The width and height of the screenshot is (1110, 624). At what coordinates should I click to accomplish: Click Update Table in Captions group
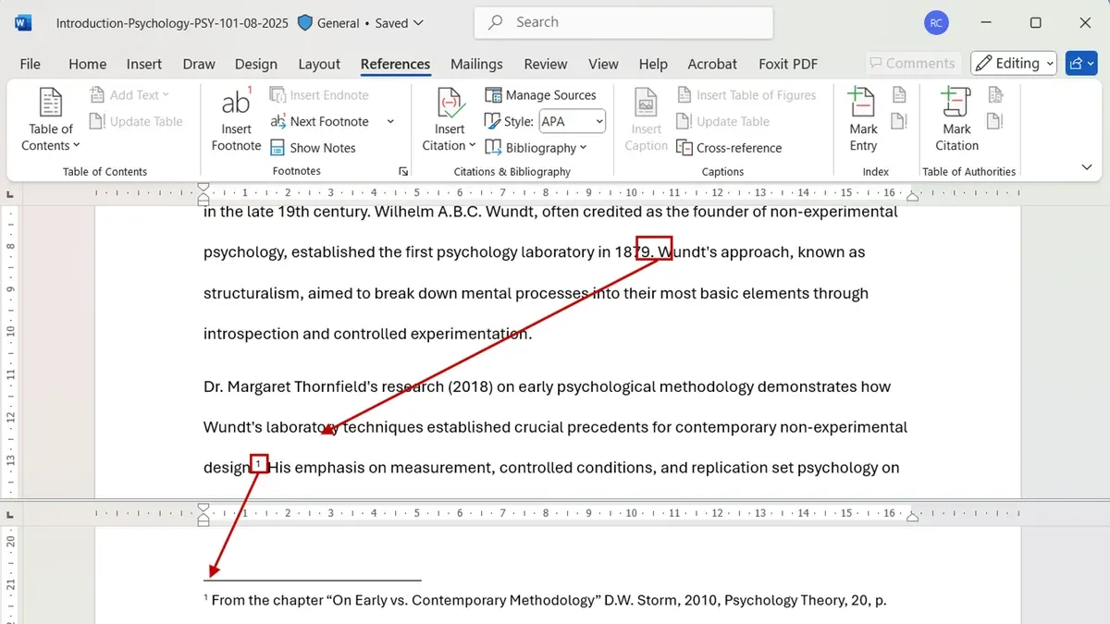coord(723,121)
